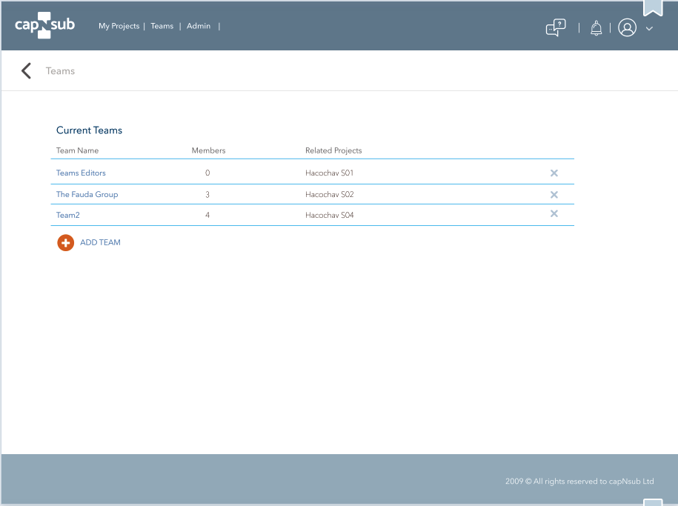Delete the Teams Editors row

(x=554, y=173)
